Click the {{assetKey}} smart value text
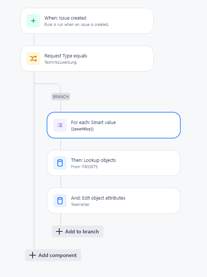The height and width of the screenshot is (277, 207). pyautogui.click(x=82, y=129)
